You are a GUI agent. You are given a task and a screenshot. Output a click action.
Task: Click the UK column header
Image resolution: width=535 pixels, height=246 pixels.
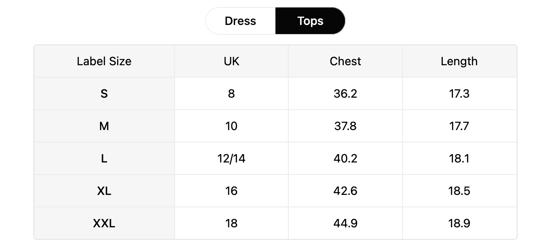click(231, 61)
